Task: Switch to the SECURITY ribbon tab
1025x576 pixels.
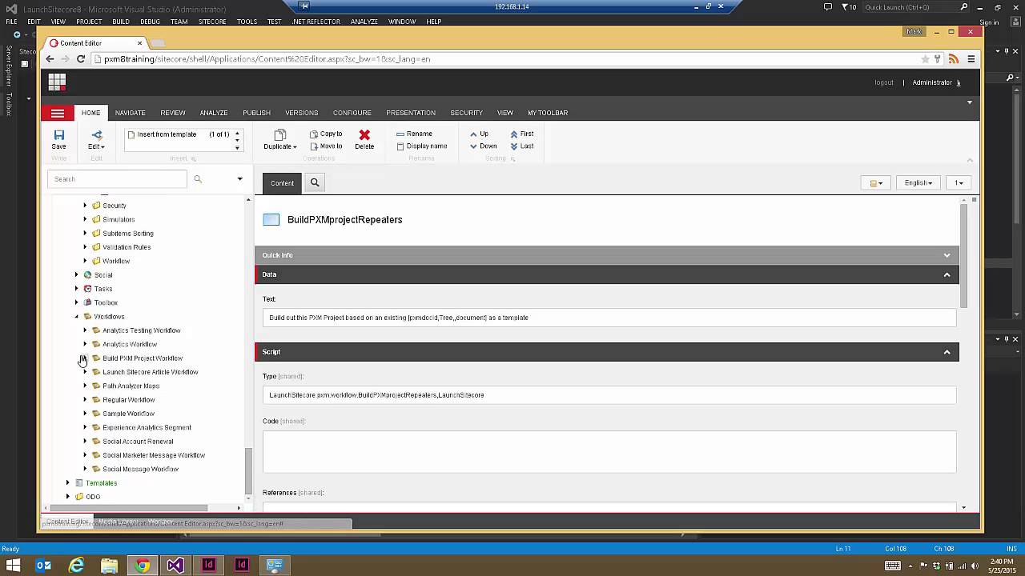Action: (466, 113)
